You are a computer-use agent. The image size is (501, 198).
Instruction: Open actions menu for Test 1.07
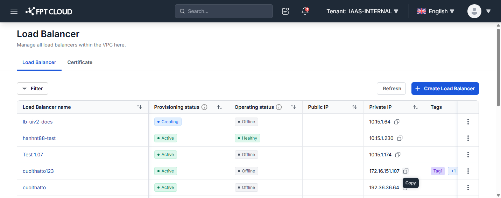468,155
